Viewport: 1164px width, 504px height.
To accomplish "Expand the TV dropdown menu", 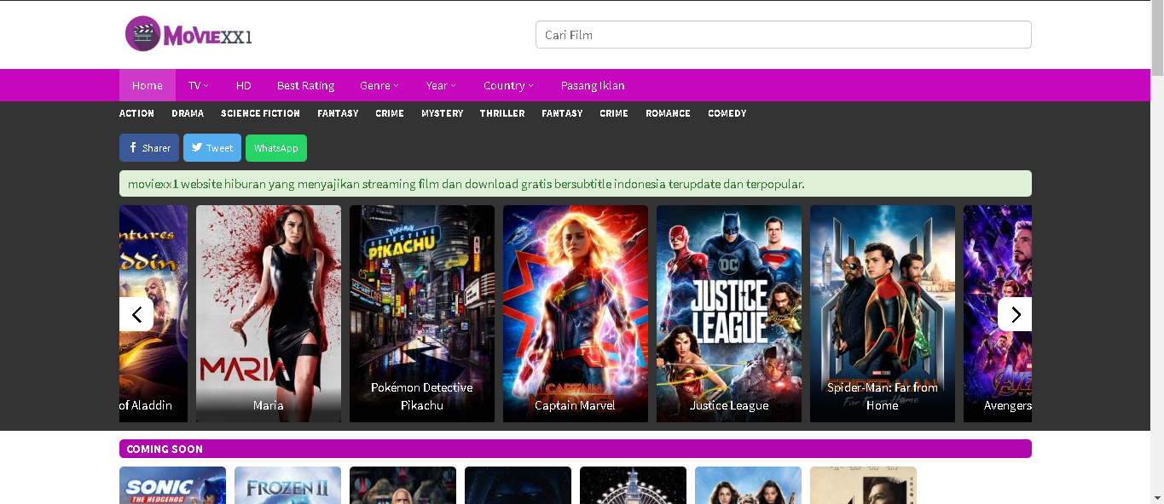I will [199, 85].
